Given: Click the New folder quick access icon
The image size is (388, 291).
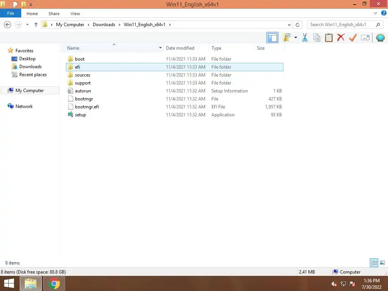Looking at the screenshot, I should pyautogui.click(x=23, y=5).
